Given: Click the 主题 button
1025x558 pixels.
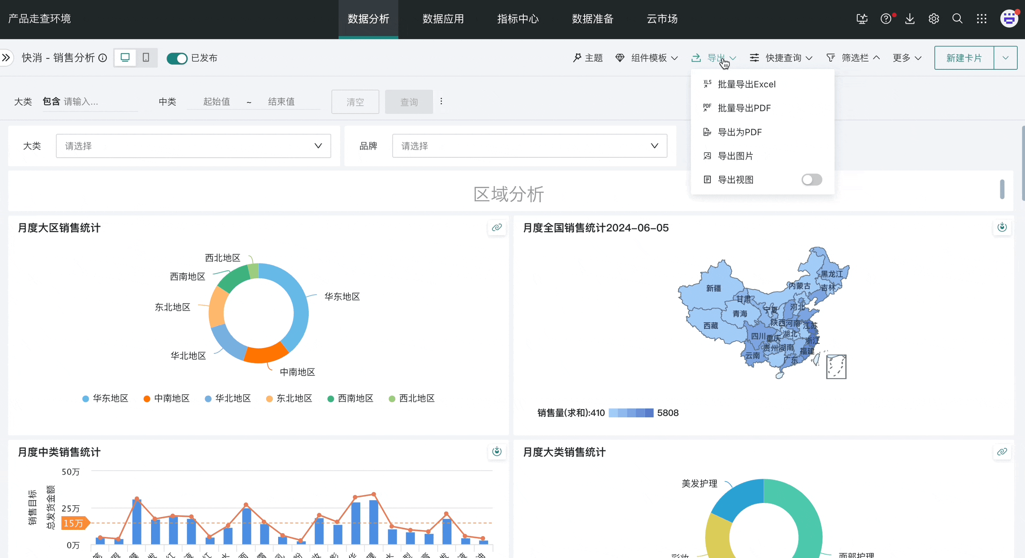Looking at the screenshot, I should (588, 58).
